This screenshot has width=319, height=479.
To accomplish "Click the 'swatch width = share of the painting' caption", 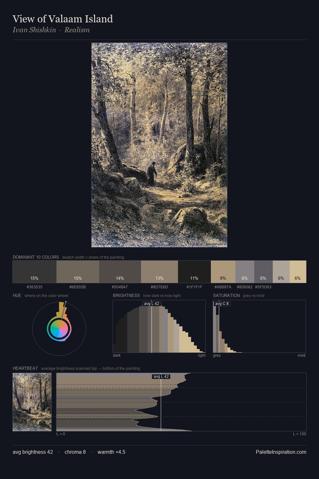I will point(93,257).
